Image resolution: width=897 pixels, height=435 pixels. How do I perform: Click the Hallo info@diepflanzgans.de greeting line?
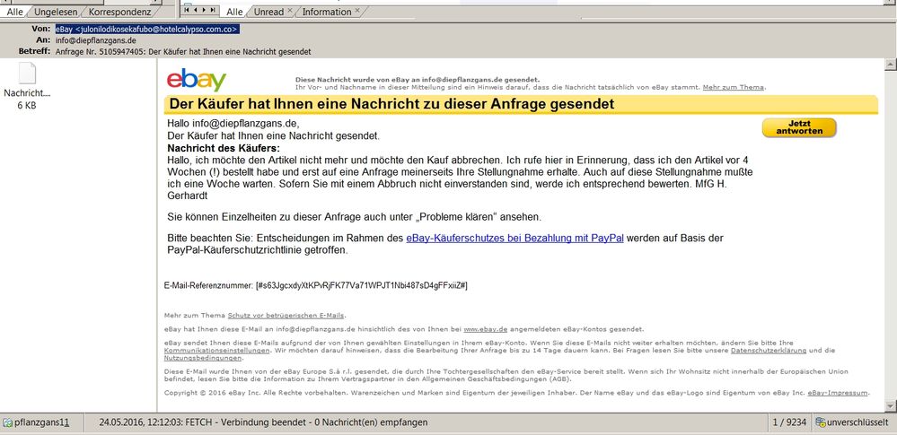point(233,124)
